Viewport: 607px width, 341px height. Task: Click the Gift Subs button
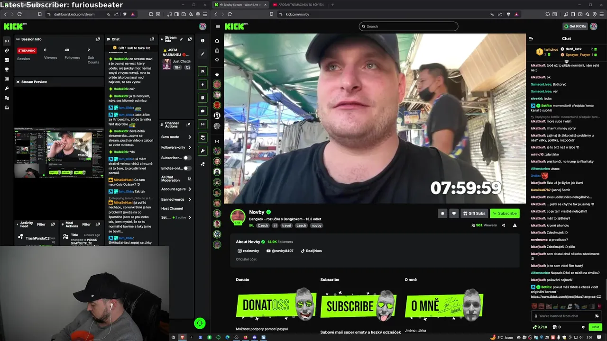click(x=474, y=214)
